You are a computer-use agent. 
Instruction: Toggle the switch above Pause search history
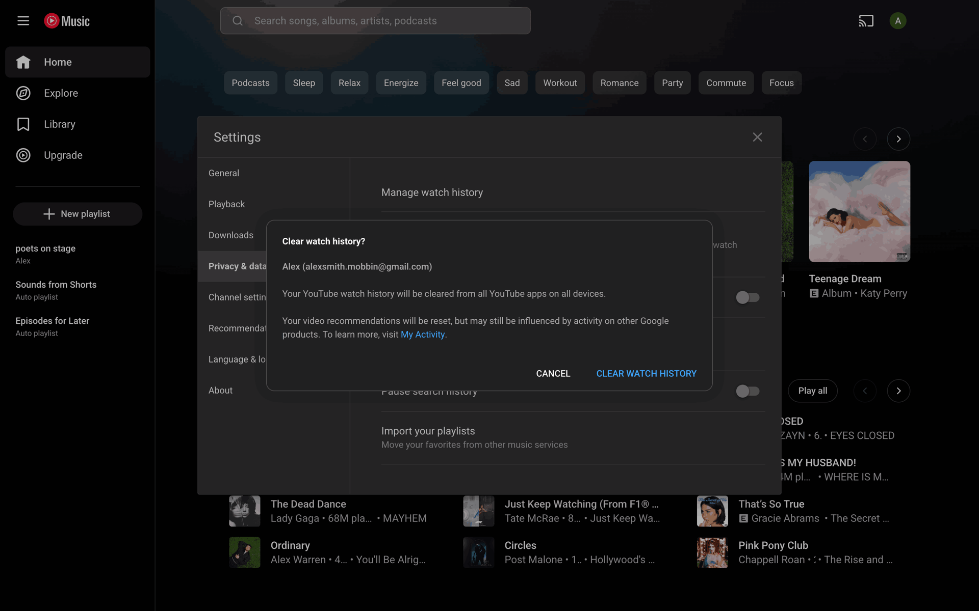pos(748,297)
